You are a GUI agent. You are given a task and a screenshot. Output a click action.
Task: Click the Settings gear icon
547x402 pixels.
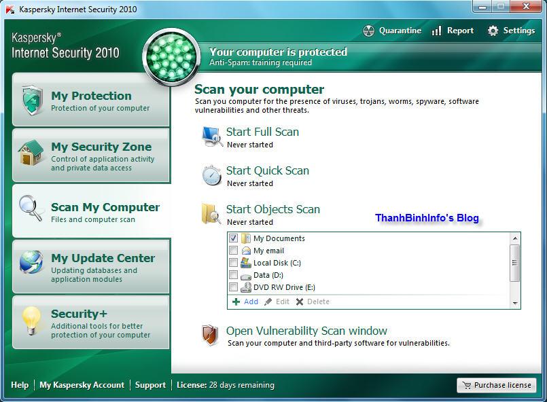click(493, 31)
